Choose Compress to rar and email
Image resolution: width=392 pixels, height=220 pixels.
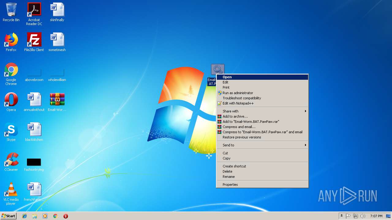[x=262, y=132]
